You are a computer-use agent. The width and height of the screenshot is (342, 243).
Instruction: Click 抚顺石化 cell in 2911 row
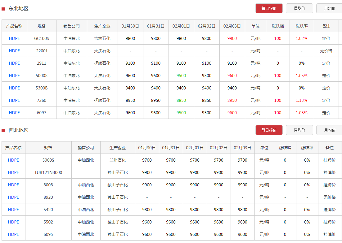(102, 63)
